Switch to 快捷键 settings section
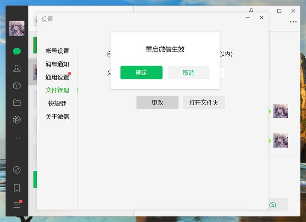This screenshot has width=306, height=222. [x=57, y=103]
